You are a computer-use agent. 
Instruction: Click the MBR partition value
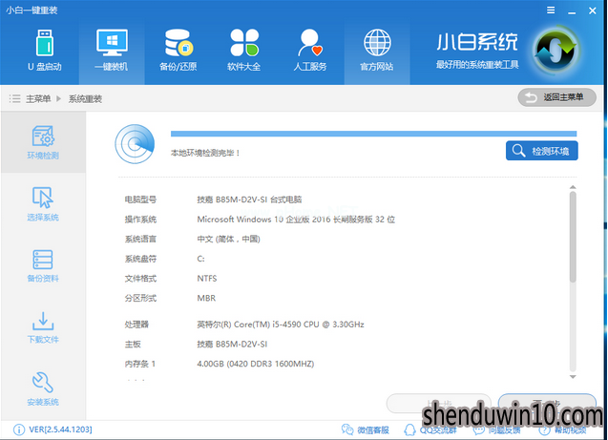[x=206, y=298]
